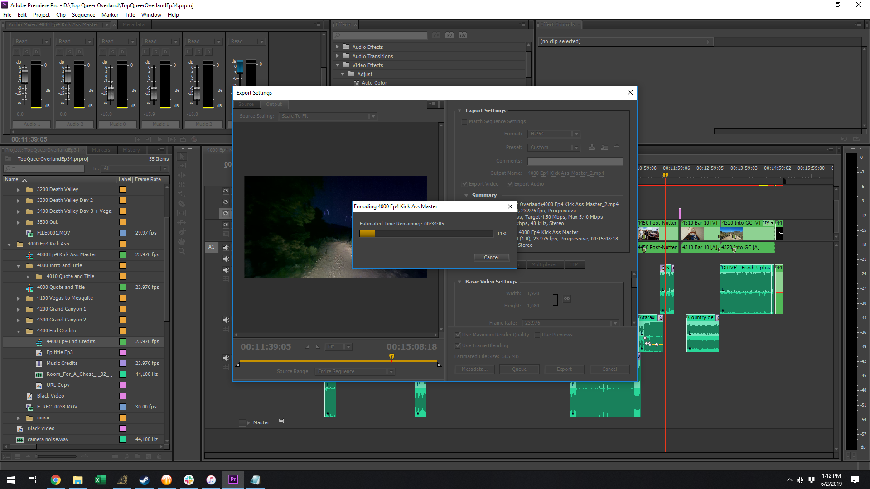
Task: Switch to the Output tab in Export Settings
Action: point(272,104)
